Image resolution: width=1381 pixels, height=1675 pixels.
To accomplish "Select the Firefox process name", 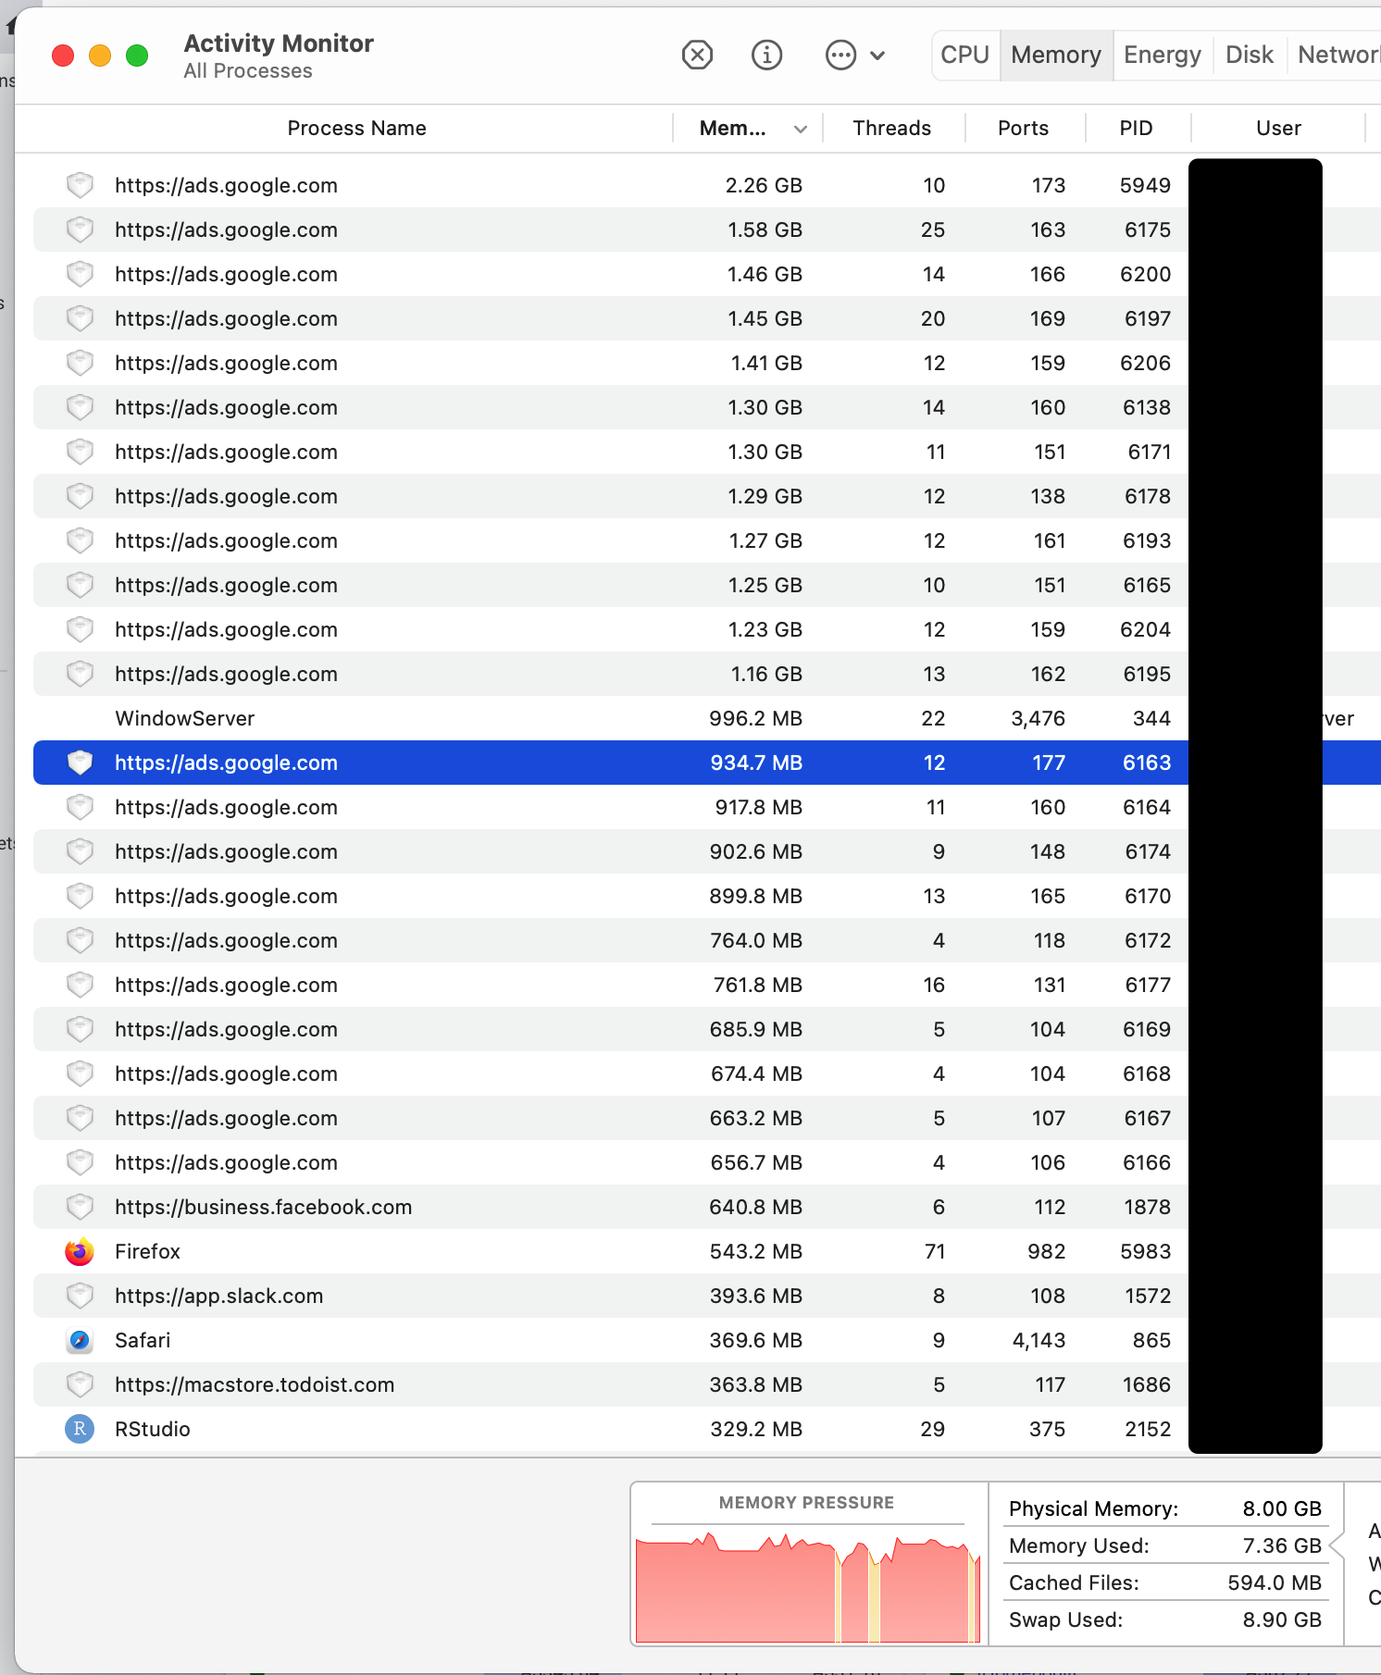I will (x=147, y=1252).
